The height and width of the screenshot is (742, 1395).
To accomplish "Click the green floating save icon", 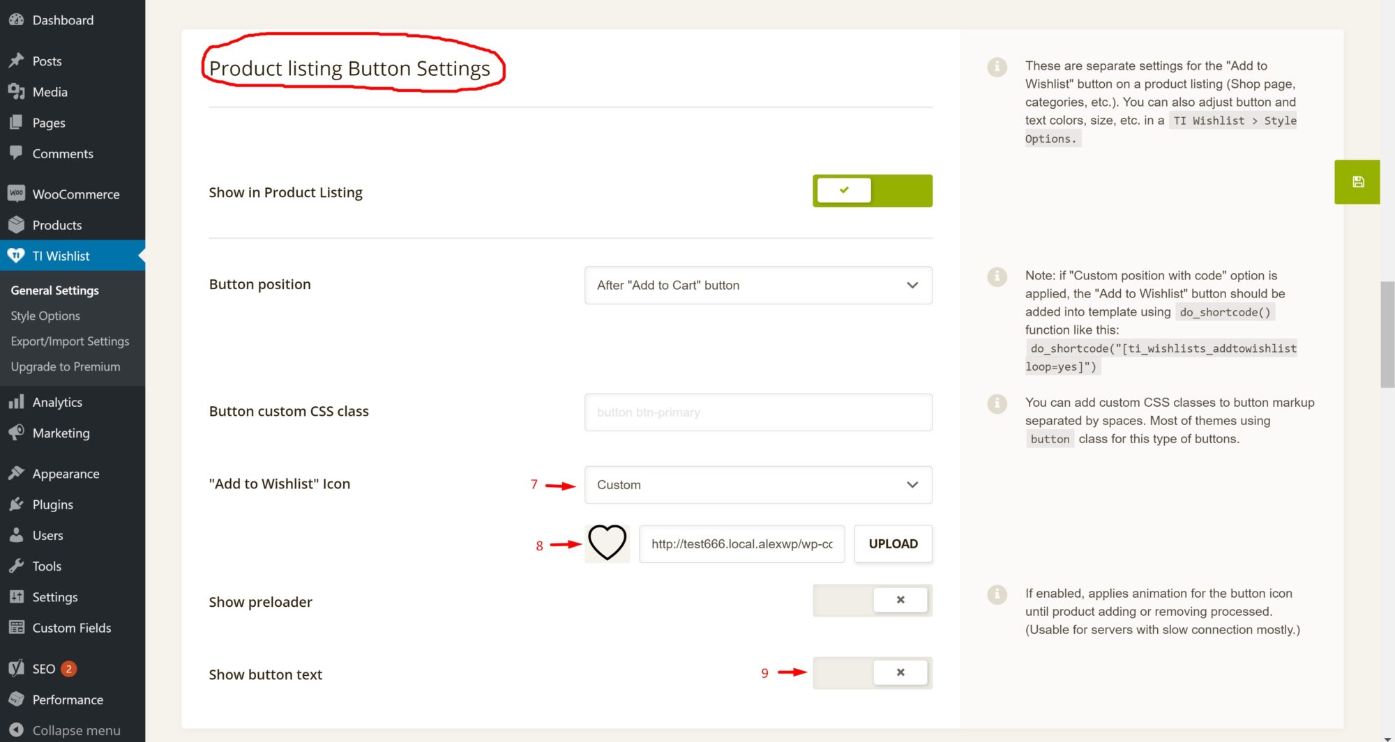I will pyautogui.click(x=1357, y=182).
